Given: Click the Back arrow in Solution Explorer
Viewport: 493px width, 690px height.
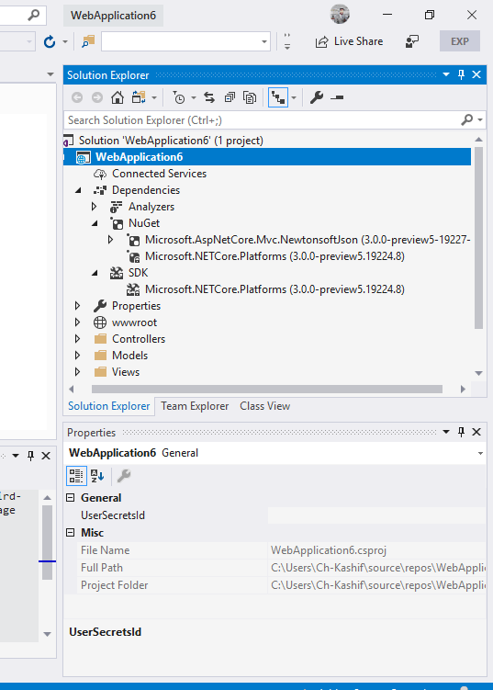Looking at the screenshot, I should (x=77, y=97).
